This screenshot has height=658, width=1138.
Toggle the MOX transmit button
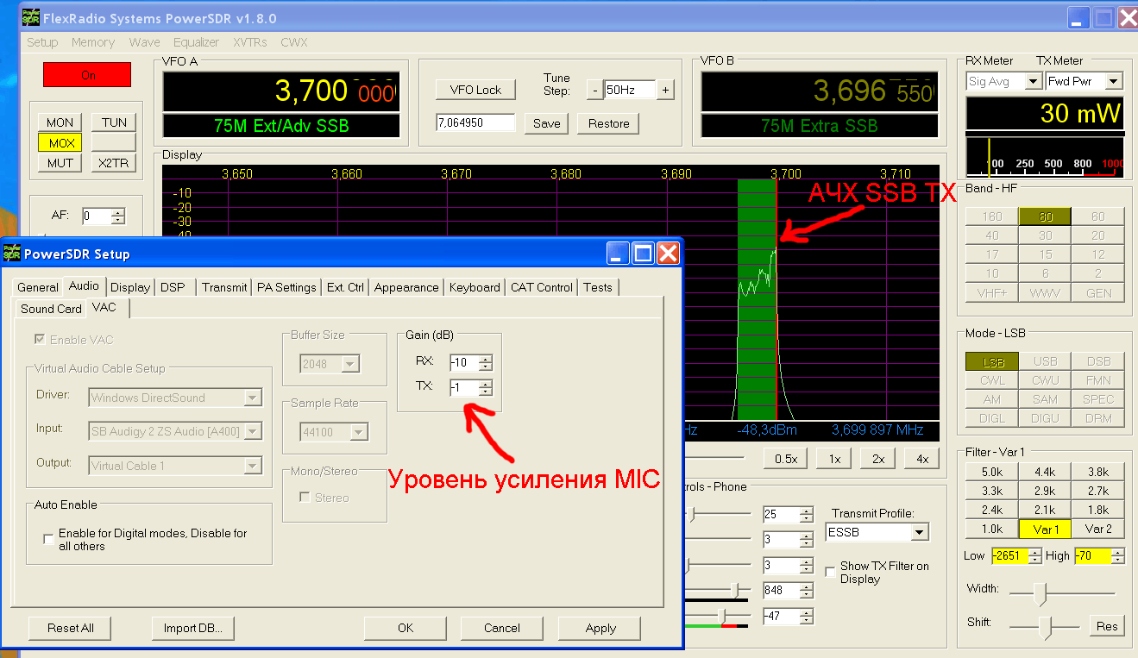[x=60, y=143]
